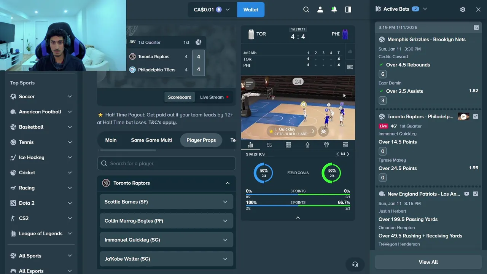Image resolution: width=487 pixels, height=274 pixels.
Task: Open bet slip details icon beside 3:19 PM
Action: (476, 27)
